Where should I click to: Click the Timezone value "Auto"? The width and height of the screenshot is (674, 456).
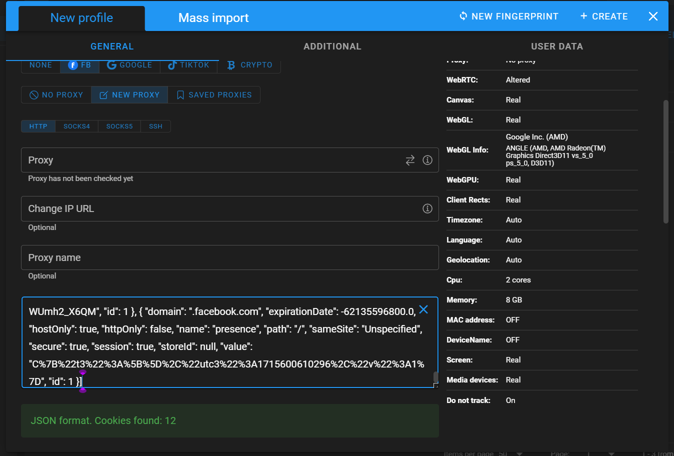(514, 220)
